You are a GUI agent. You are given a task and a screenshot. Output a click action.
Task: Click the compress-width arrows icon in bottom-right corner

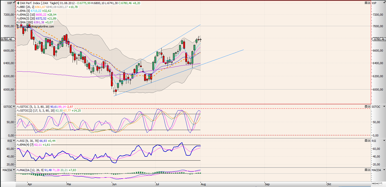(x=373, y=183)
